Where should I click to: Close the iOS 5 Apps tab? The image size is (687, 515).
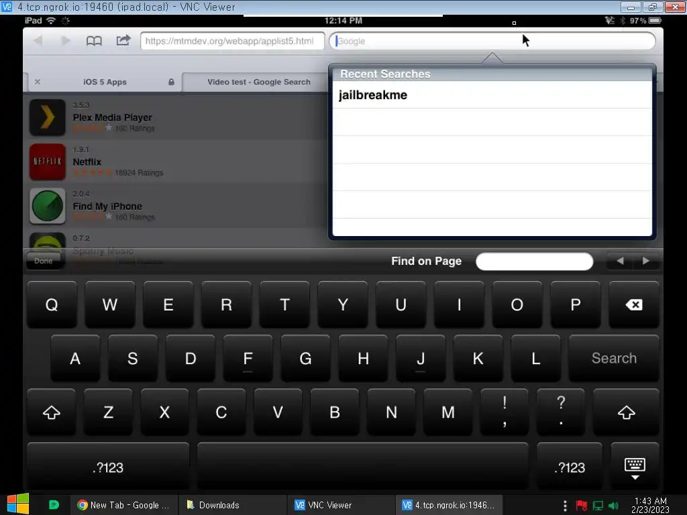(38, 82)
